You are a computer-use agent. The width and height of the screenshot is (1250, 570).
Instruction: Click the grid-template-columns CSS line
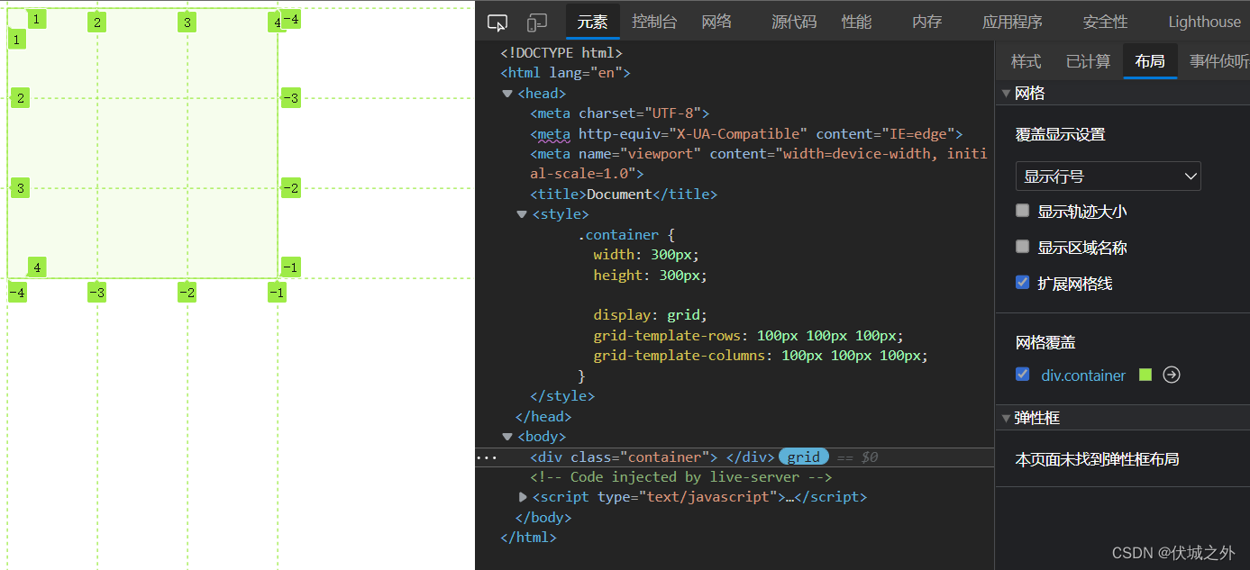click(x=761, y=356)
